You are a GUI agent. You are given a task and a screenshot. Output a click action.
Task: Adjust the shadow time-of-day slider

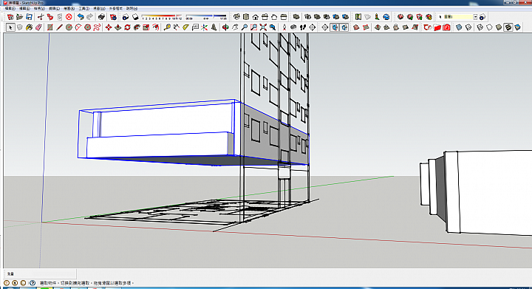206,16
